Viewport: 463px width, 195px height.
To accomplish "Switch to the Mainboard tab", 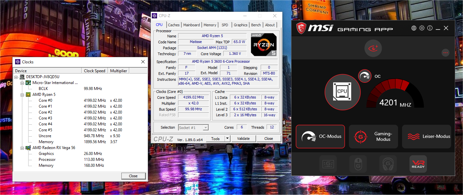I will tap(191, 25).
